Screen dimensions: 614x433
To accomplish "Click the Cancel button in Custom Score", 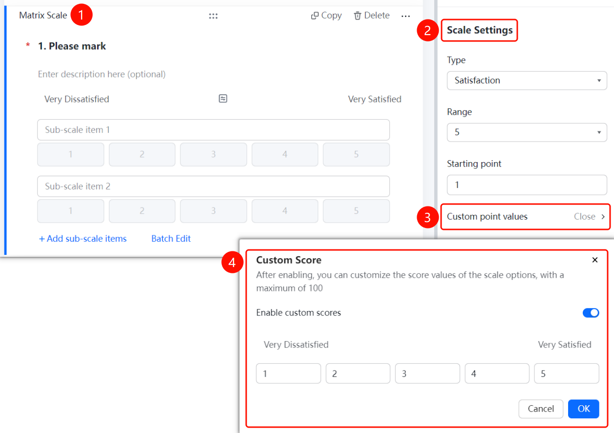I will point(541,409).
